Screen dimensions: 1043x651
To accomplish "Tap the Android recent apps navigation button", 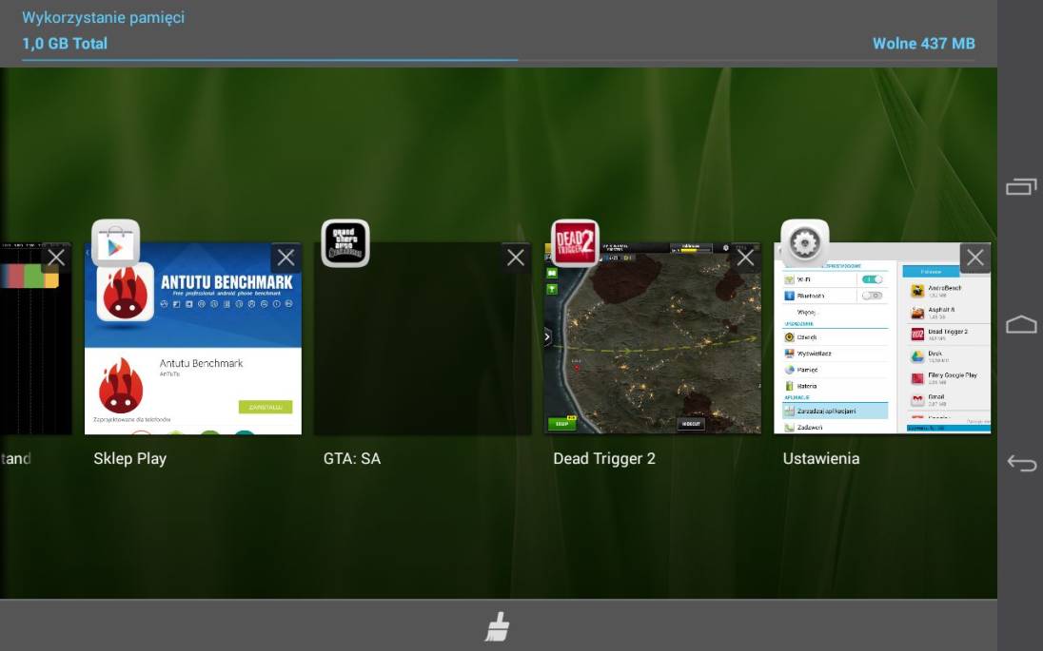I will (x=1021, y=186).
